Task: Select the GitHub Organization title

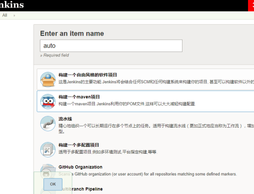Action: click(80, 167)
